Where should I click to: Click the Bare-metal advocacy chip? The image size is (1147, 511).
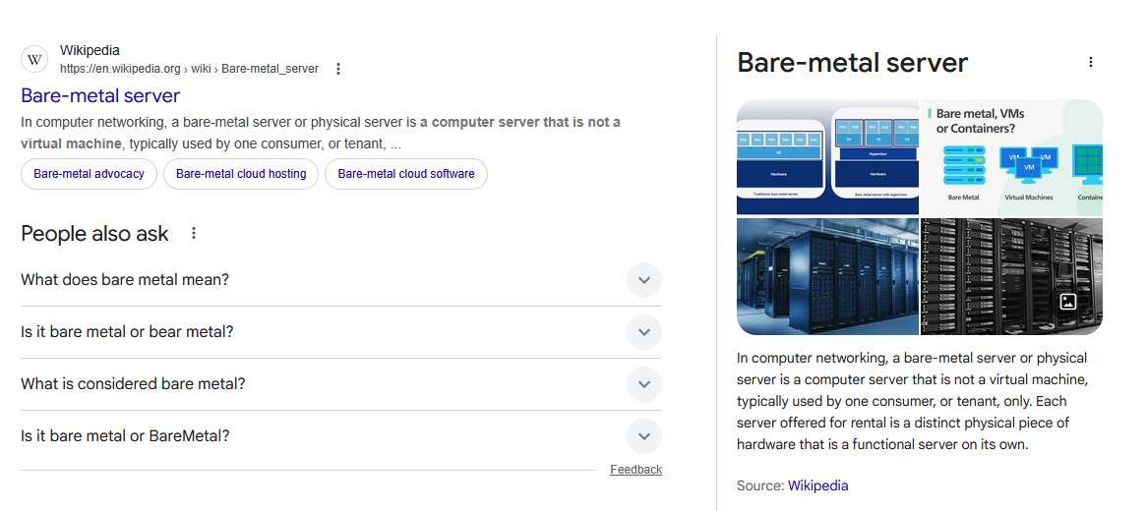pos(89,174)
